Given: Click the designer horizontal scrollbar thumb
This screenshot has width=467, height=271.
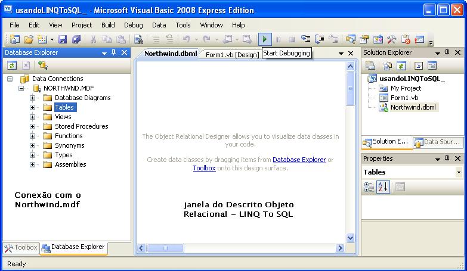Looking at the screenshot, I should (165, 248).
